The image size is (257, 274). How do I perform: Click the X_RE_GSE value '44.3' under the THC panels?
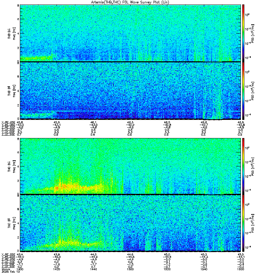(x=93, y=254)
